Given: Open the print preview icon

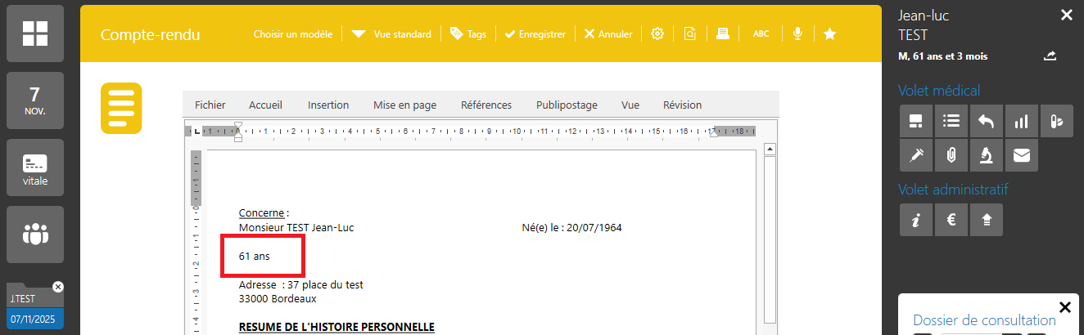Looking at the screenshot, I should coord(690,33).
